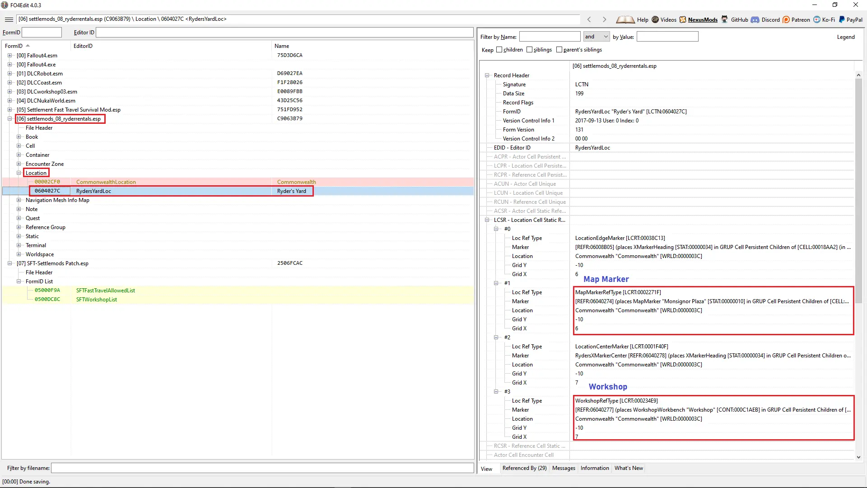Select the SFTFastTravelAllowedList record

click(x=238, y=291)
